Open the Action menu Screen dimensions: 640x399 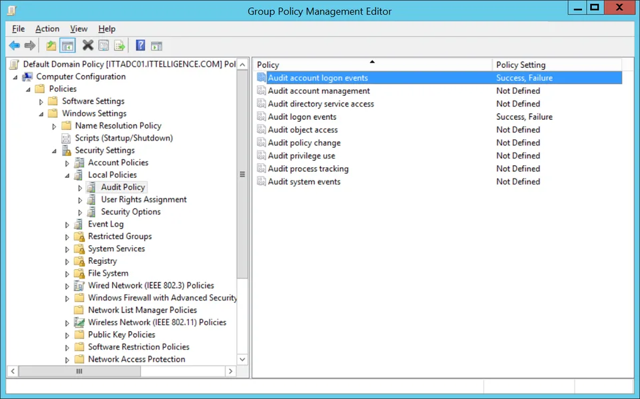[x=47, y=29]
